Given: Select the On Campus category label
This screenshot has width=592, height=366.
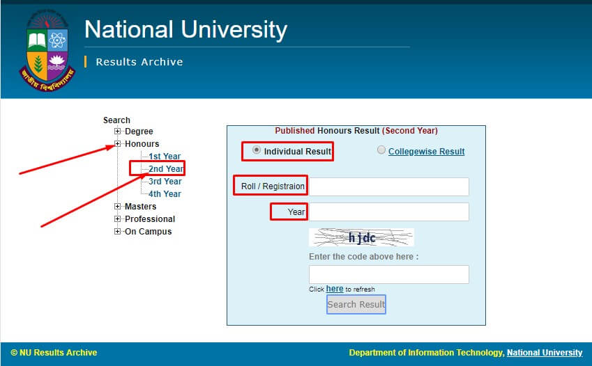Looking at the screenshot, I should [148, 231].
